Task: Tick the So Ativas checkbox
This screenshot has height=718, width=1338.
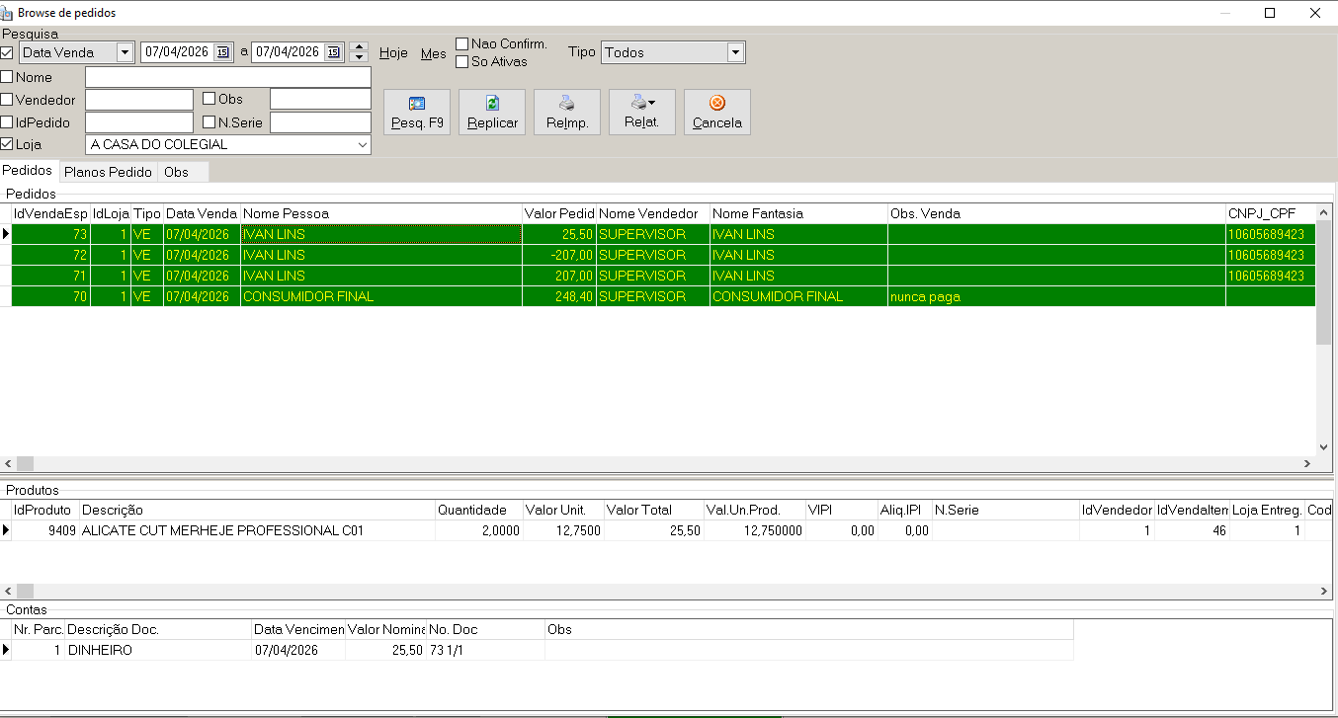Action: tap(462, 62)
